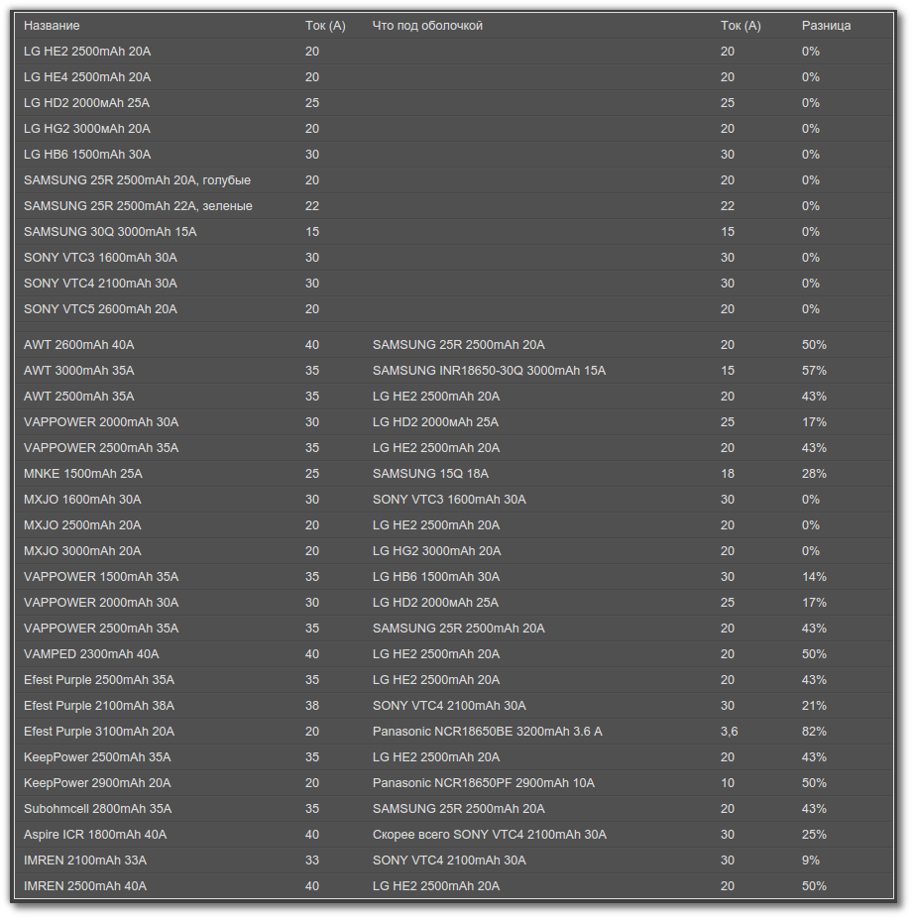
Task: Select the 'SAMSUNG 15Q 18A' cell
Action: pyautogui.click(x=430, y=474)
